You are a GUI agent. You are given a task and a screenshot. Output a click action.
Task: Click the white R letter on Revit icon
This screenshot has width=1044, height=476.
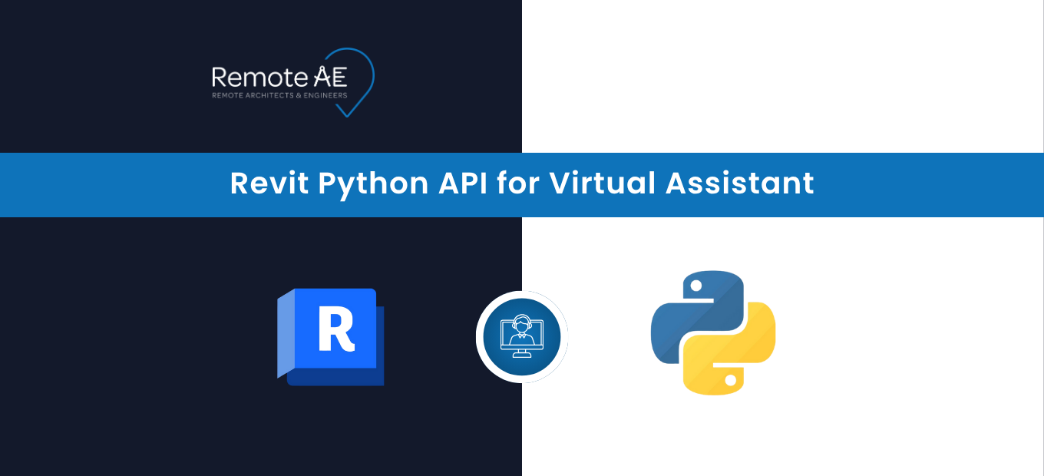coord(335,328)
